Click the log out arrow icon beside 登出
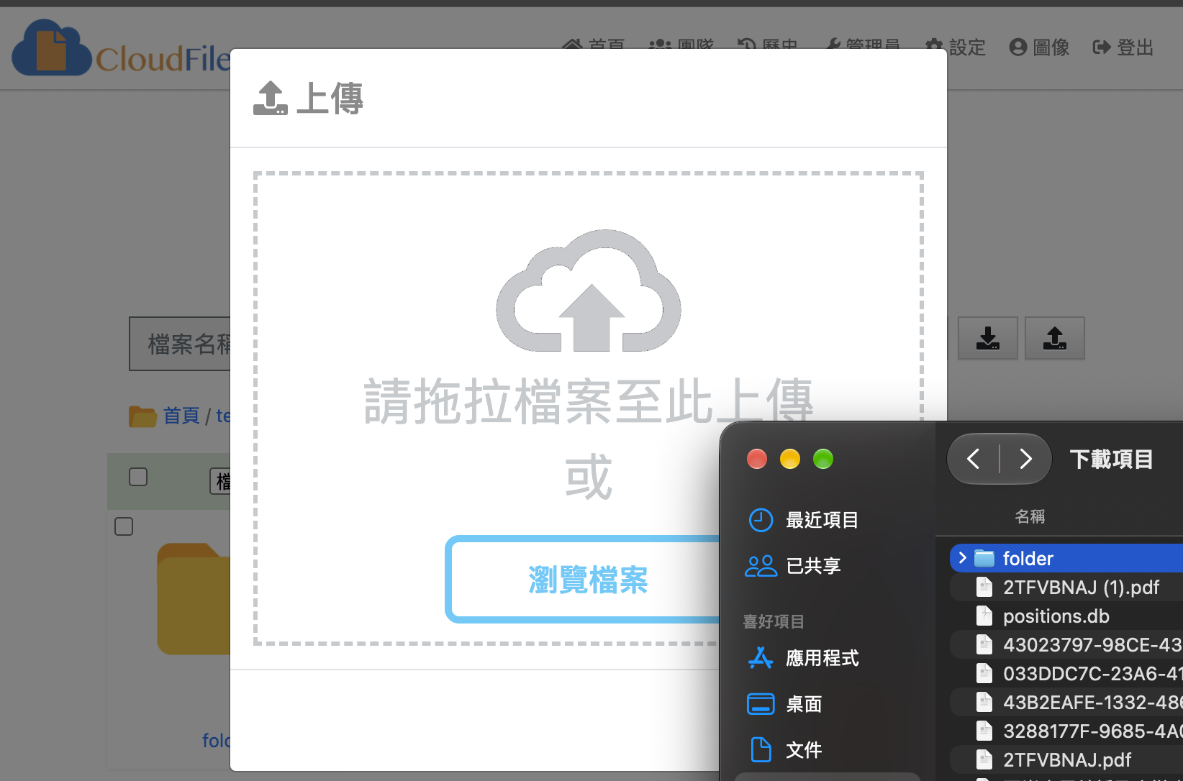 pos(1102,47)
